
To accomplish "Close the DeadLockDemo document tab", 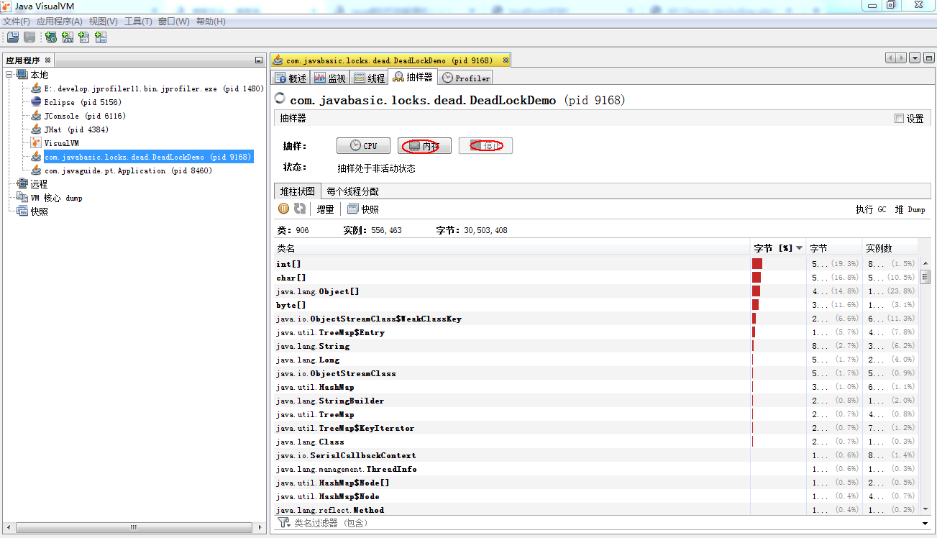I will [506, 60].
